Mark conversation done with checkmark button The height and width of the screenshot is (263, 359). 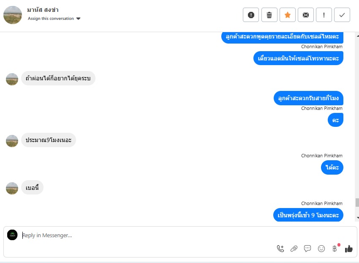[342, 15]
